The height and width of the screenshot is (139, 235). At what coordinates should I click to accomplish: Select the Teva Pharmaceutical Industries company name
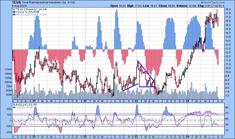point(43,2)
